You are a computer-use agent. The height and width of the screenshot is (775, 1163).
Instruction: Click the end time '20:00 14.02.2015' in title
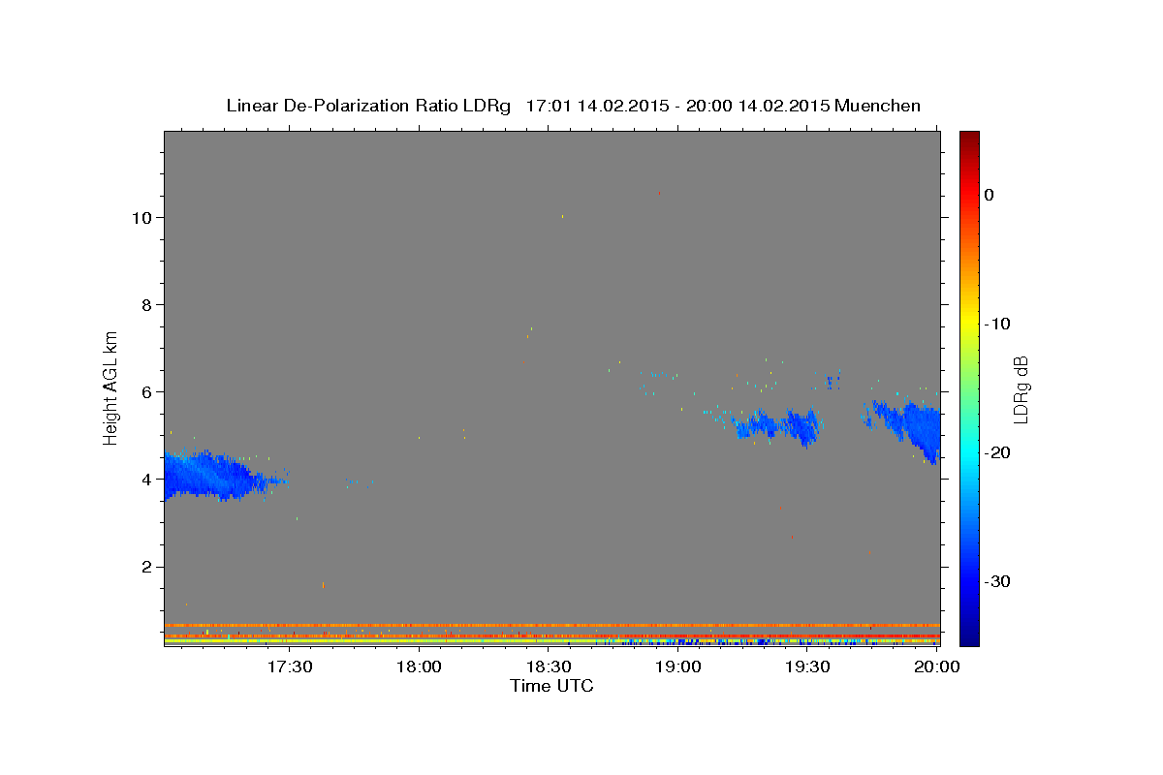click(x=758, y=106)
